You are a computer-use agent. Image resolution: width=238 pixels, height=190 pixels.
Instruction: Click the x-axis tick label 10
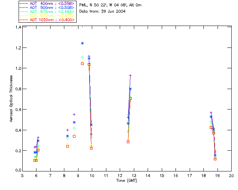click(x=92, y=176)
